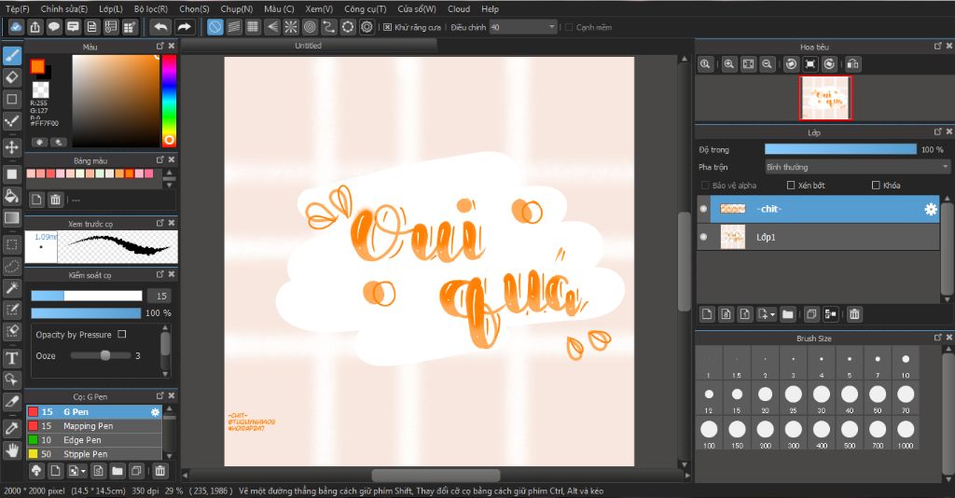955x498 pixels.
Task: Toggle Khử răng cưa anti-aliasing checkbox
Action: (x=387, y=27)
